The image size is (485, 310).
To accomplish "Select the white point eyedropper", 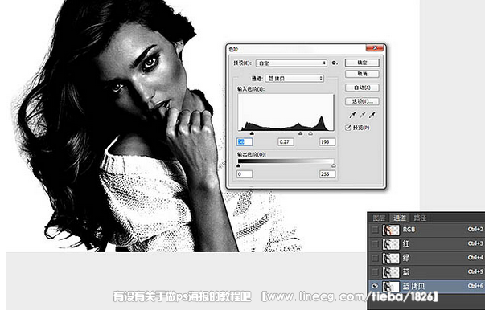I will point(372,115).
